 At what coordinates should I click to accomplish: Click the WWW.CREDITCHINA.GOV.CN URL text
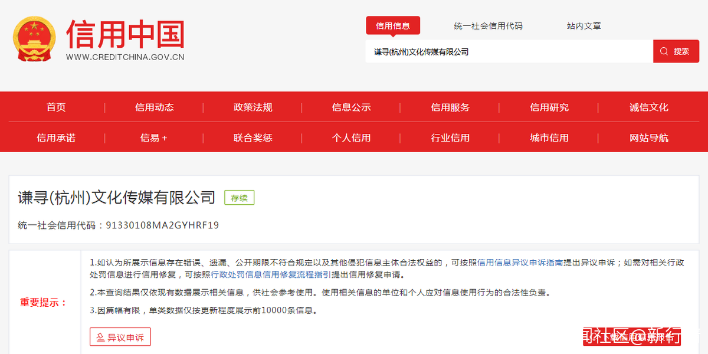(125, 57)
